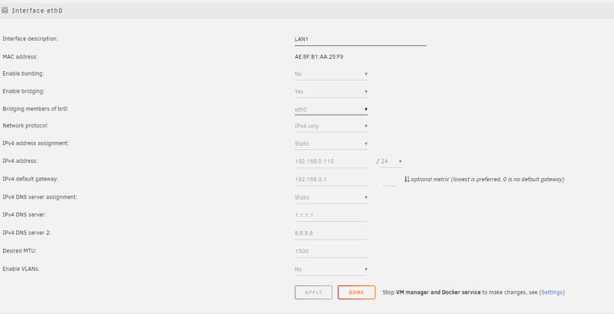Click the metric arrows icon beside gateway
The height and width of the screenshot is (314, 614).
tap(407, 179)
